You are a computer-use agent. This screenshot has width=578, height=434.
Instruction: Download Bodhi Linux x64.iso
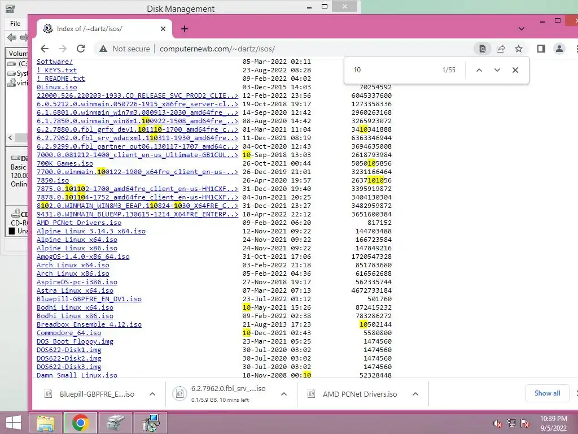click(75, 308)
